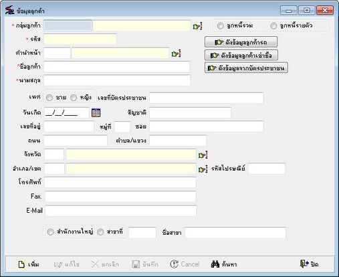
Task: Select the สาขาที่ radio button
Action: pyautogui.click(x=100, y=232)
